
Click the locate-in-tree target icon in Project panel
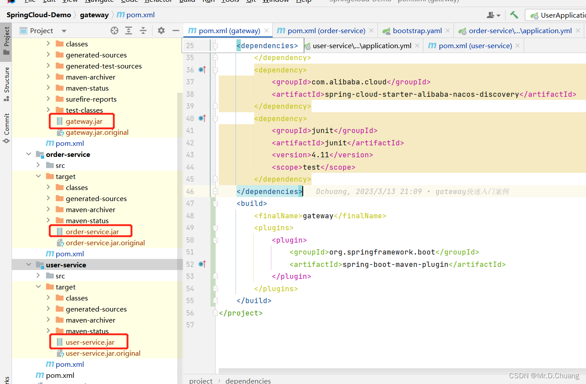point(114,30)
